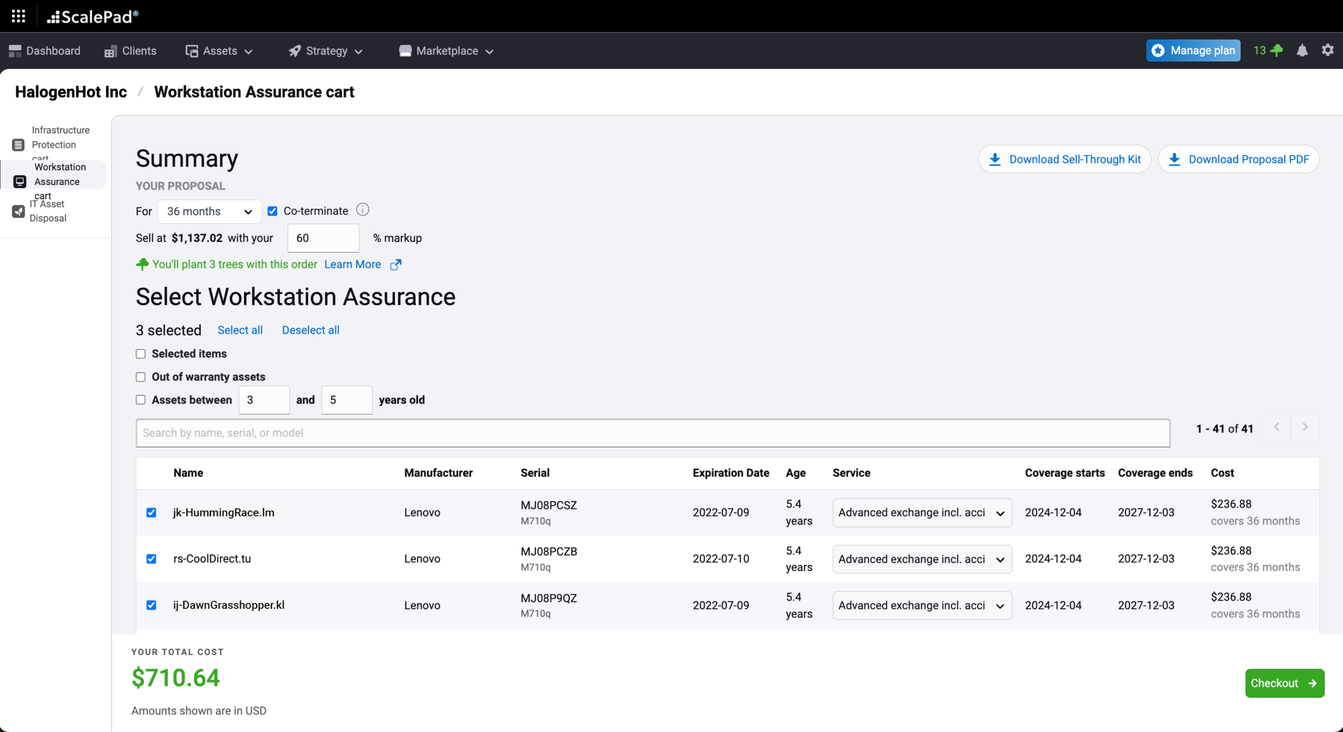Viewport: 1343px width, 732px height.
Task: Click the search by name, serial, model box
Action: [653, 433]
